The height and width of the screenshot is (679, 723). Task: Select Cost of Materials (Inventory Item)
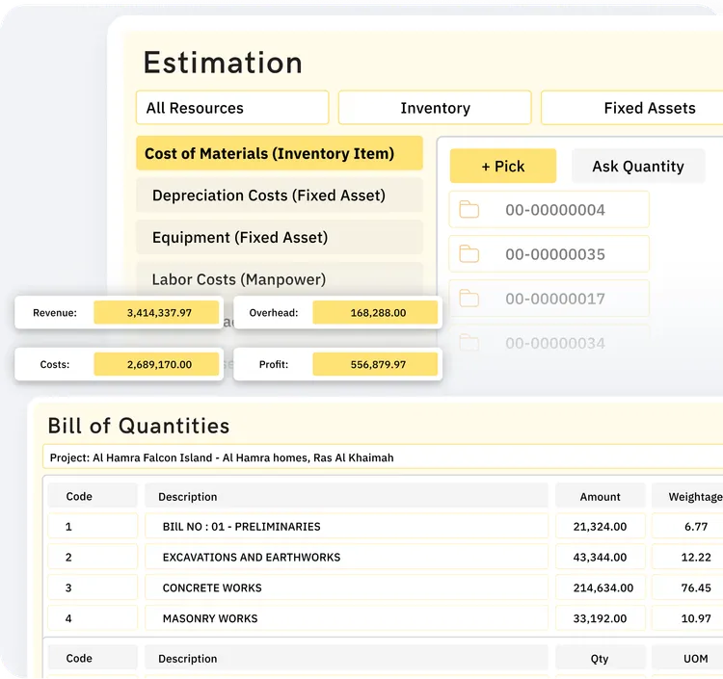pos(280,153)
